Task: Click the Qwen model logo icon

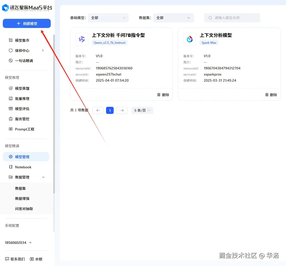Action: click(82, 39)
